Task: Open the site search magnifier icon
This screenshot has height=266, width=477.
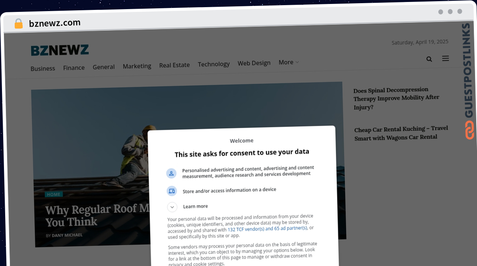Action: (x=429, y=59)
